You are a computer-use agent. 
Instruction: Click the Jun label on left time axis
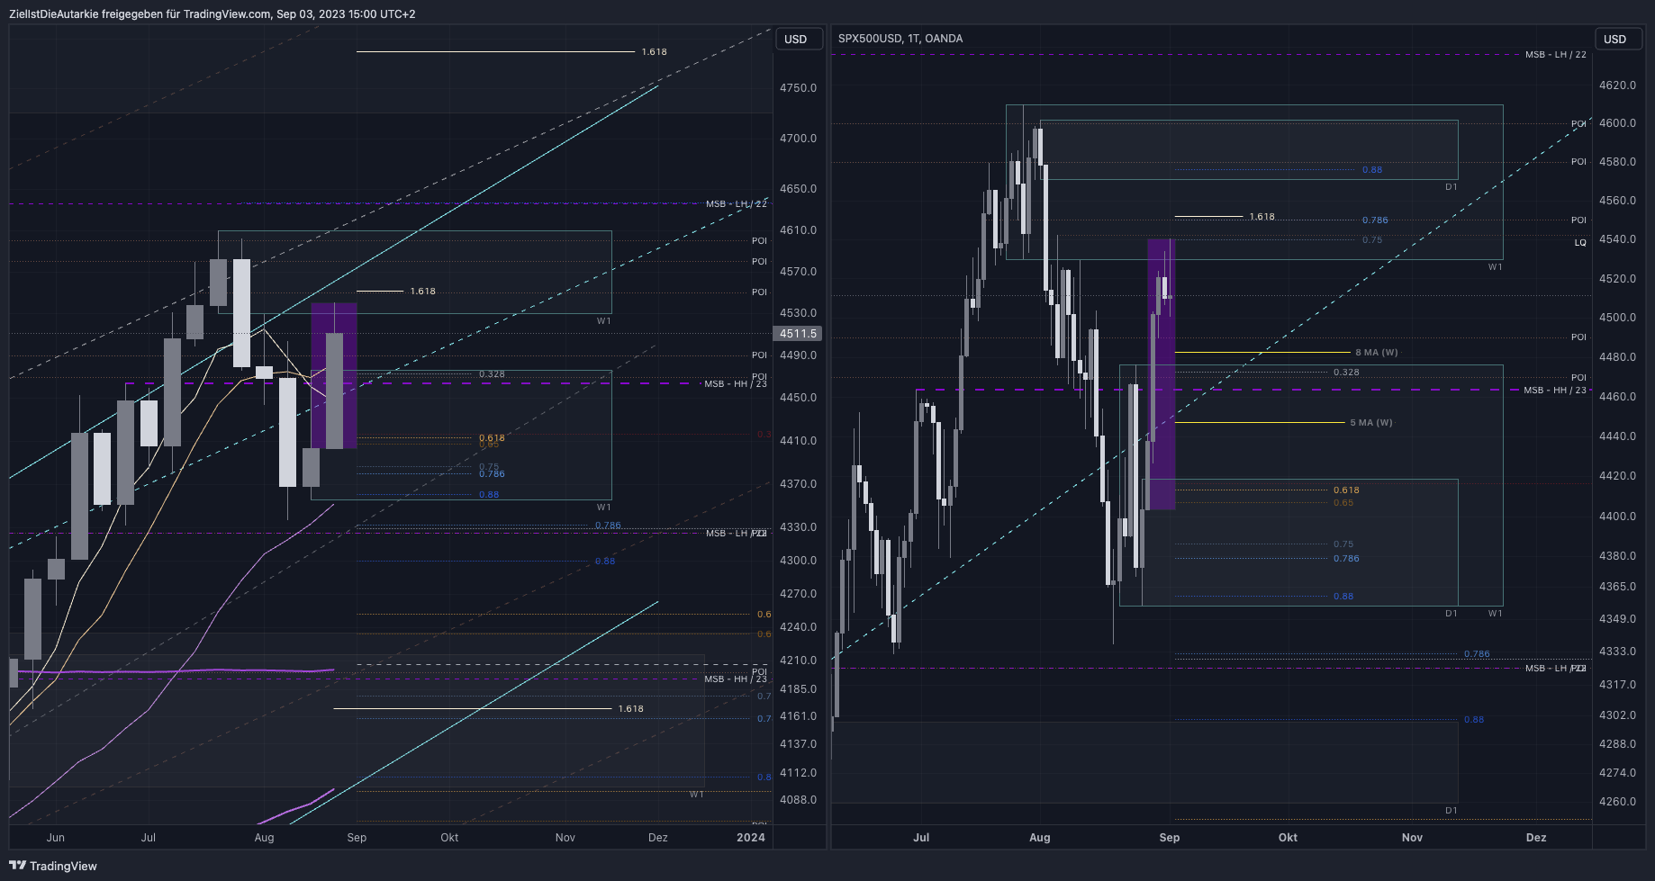(56, 838)
